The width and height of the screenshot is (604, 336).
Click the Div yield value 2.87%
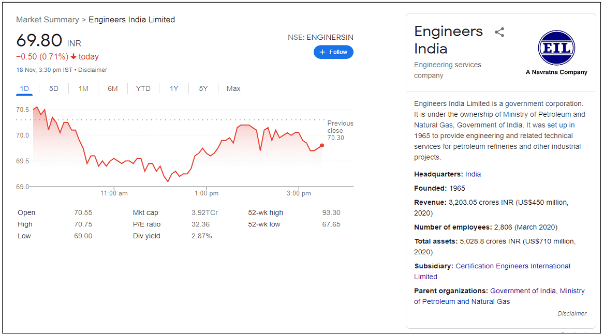[x=201, y=236]
